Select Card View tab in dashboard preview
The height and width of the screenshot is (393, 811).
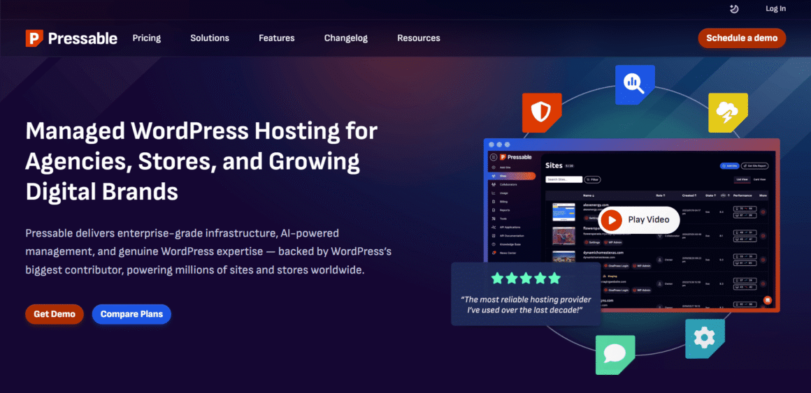[759, 179]
